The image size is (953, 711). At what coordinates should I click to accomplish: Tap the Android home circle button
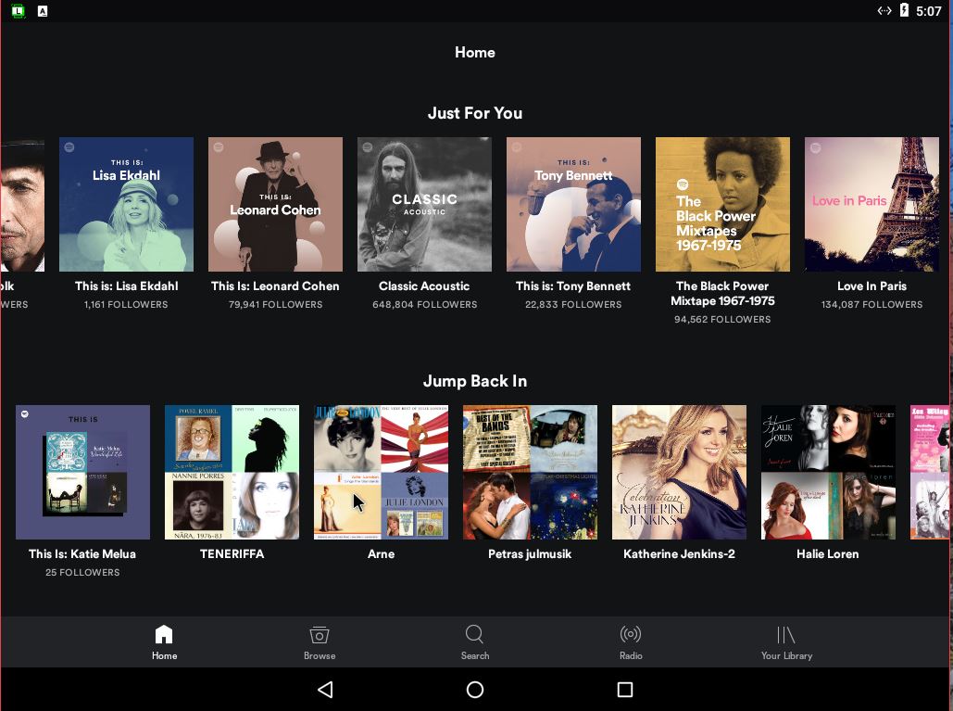tap(475, 689)
